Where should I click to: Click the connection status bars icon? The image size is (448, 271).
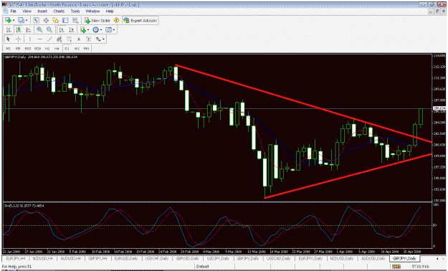396,267
